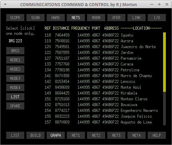This screenshot has height=145, width=172.
Task: Click the SPARE button
Action: coord(15,106)
